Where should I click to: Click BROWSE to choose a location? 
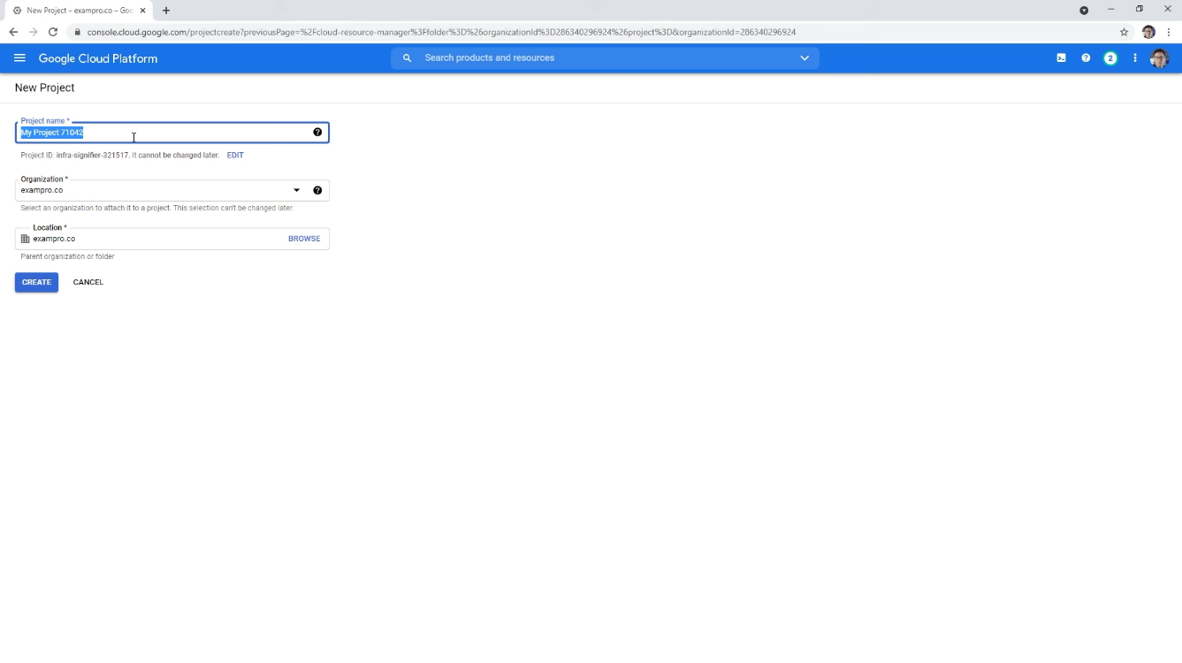tap(304, 239)
